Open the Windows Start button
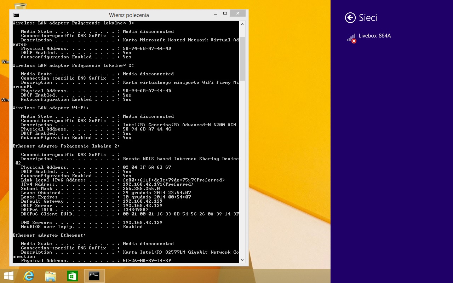The image size is (453, 283). [x=9, y=276]
